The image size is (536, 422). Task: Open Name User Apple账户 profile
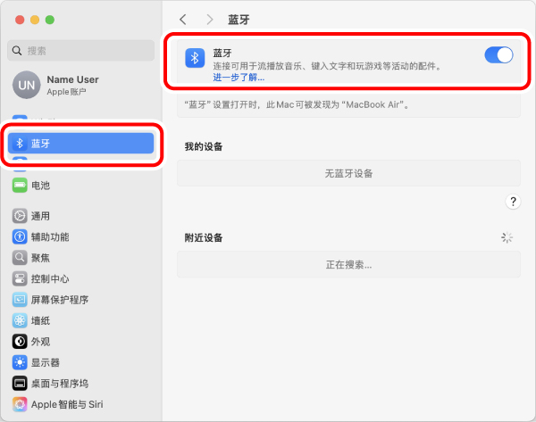[x=71, y=85]
